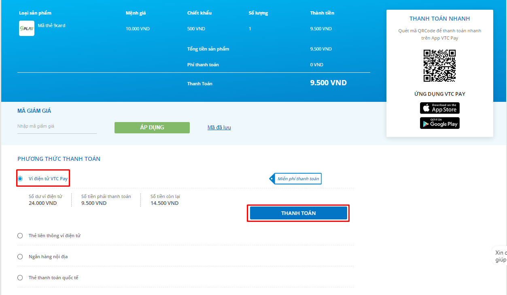The height and width of the screenshot is (295, 507).
Task: Click the 24.000 VND wallet balance
Action: point(42,203)
